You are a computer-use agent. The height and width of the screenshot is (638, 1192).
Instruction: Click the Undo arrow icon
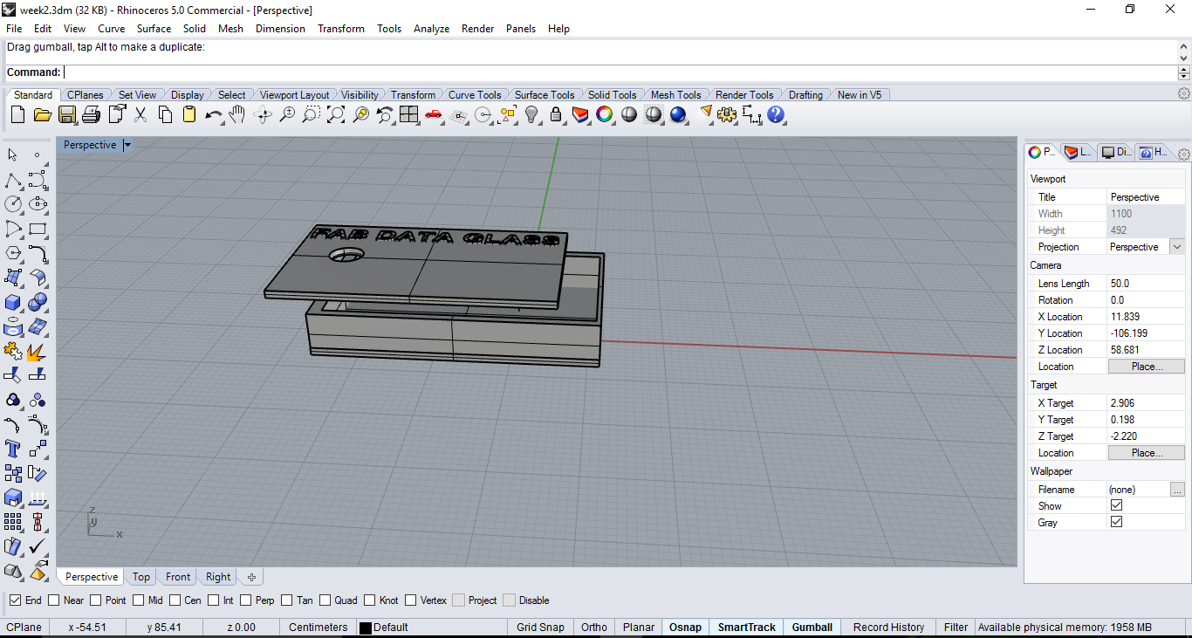click(x=213, y=114)
